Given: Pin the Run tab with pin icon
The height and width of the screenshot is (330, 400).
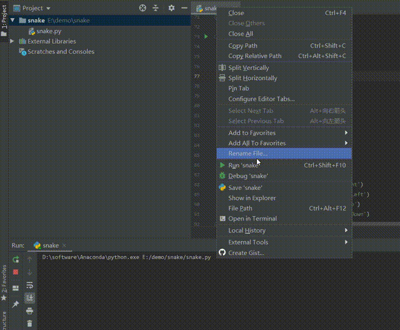Looking at the screenshot, I should [16, 304].
